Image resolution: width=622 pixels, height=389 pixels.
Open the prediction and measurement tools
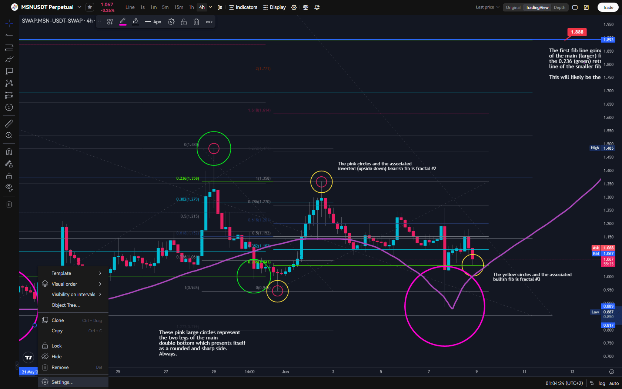pyautogui.click(x=9, y=95)
